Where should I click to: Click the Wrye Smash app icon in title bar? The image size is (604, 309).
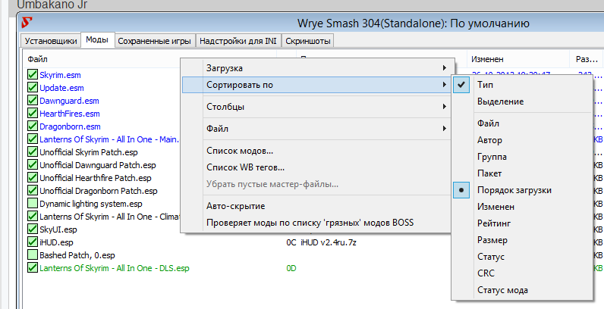[x=27, y=22]
